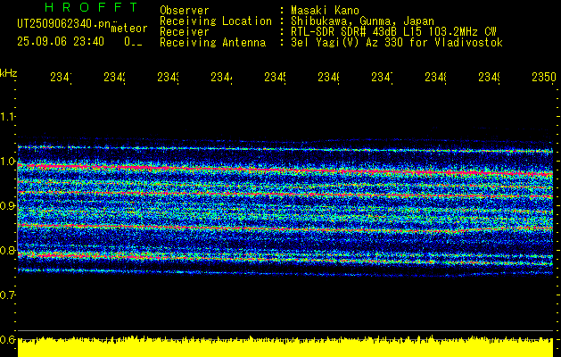
Task: Select the RTL-SDR SDR# 43dB receiver details
Action: pyautogui.click(x=393, y=32)
